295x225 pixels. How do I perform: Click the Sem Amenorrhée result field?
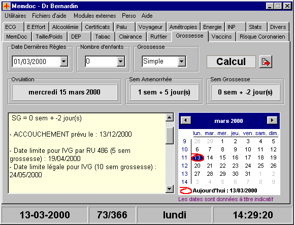(x=164, y=92)
